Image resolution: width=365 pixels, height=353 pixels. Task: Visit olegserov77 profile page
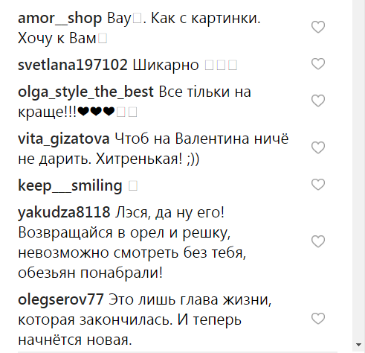click(x=61, y=299)
